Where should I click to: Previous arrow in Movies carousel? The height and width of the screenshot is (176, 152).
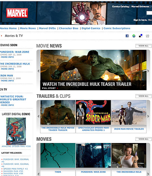(38, 174)
